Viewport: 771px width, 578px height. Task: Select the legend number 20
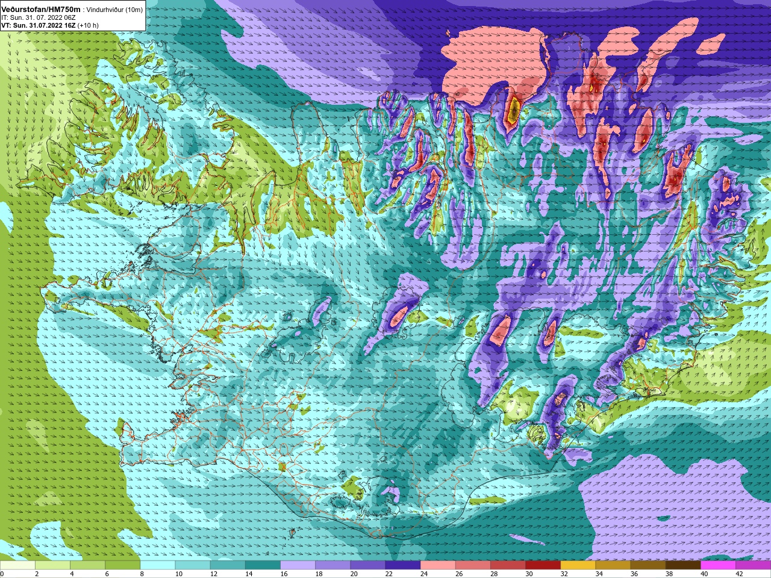354,574
